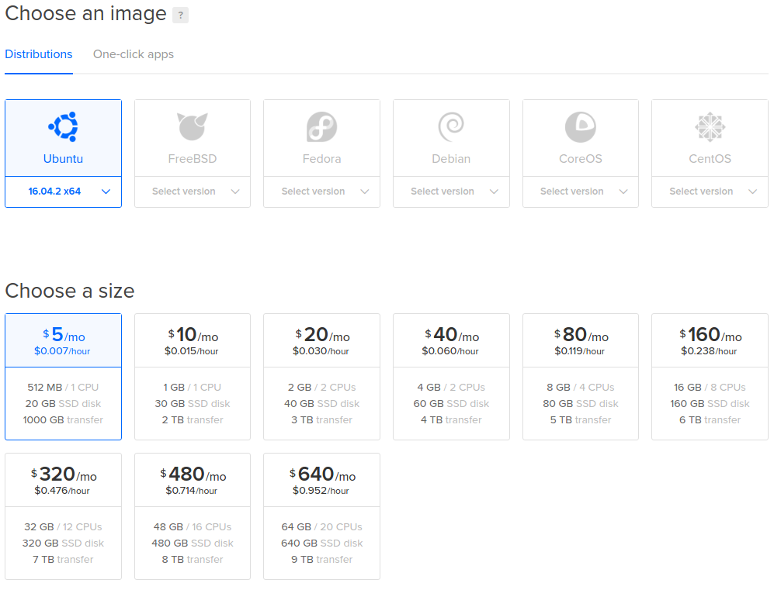Select the Ubuntu distribution logo
774x590 pixels.
coord(63,126)
